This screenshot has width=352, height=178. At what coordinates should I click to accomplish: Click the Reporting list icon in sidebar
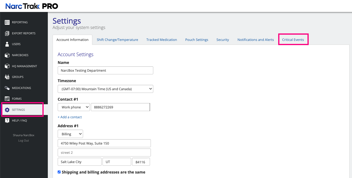7,22
